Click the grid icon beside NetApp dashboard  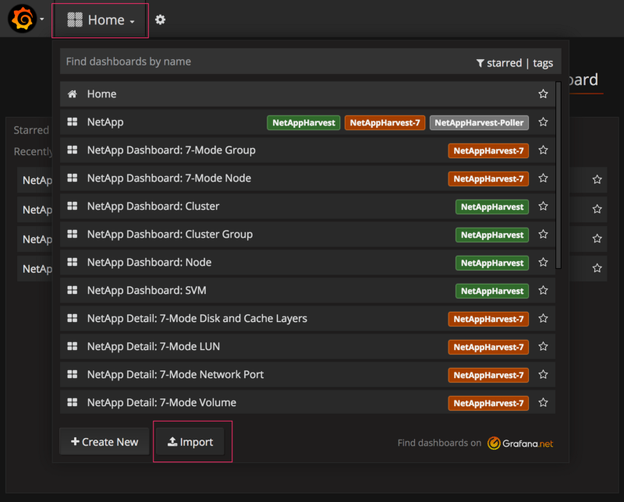tap(73, 122)
